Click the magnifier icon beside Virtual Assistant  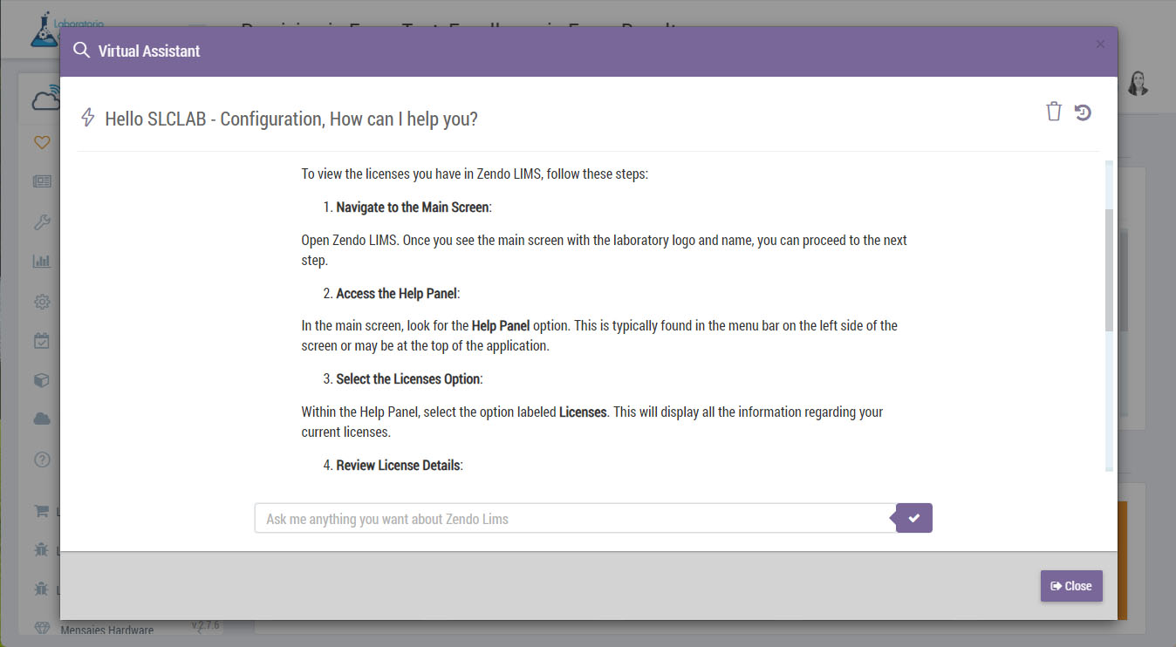[81, 51]
